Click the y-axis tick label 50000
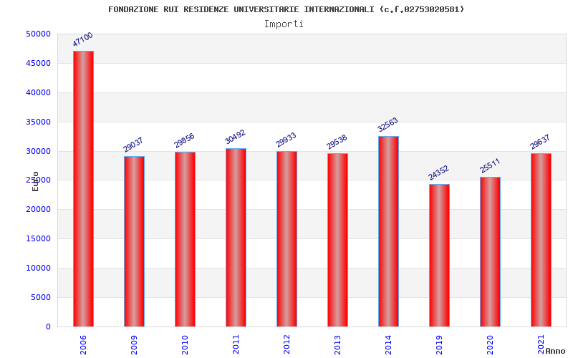The height and width of the screenshot is (358, 573). (x=39, y=34)
